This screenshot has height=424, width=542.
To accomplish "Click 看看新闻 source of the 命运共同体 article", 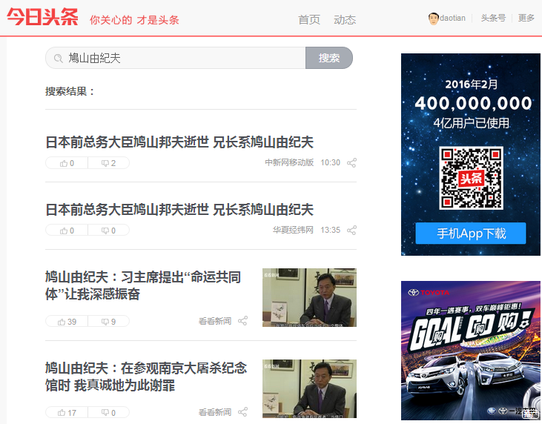I will click(215, 321).
